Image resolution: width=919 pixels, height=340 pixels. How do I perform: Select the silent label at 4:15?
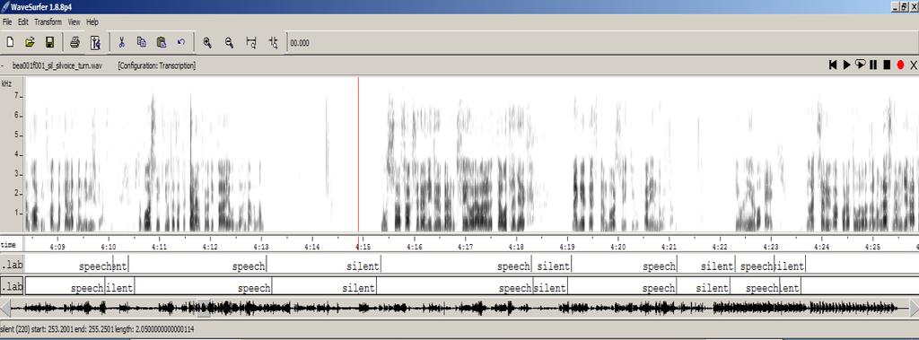363,266
